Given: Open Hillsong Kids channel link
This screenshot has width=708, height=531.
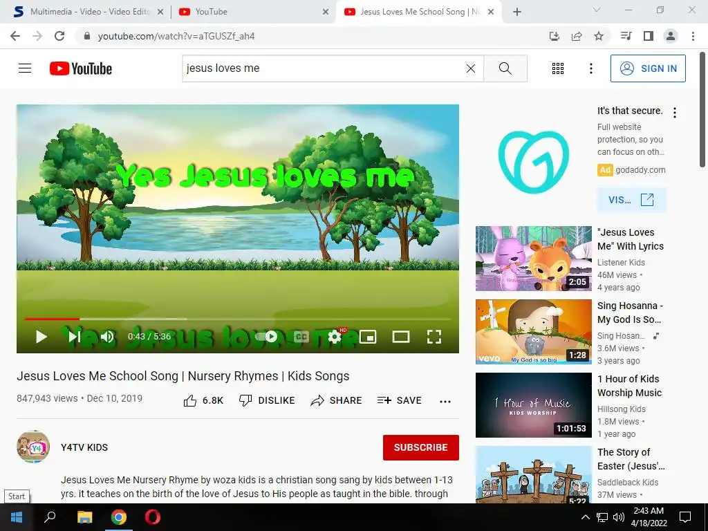Looking at the screenshot, I should point(622,409).
